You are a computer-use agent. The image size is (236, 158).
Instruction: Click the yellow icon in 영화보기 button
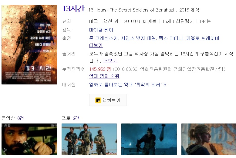[x=98, y=100]
